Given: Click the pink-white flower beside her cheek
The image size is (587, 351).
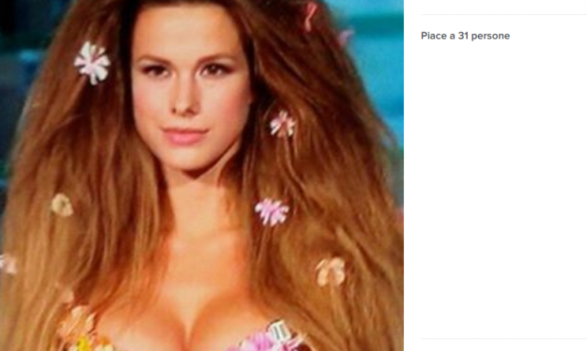Looking at the screenshot, I should tap(282, 124).
